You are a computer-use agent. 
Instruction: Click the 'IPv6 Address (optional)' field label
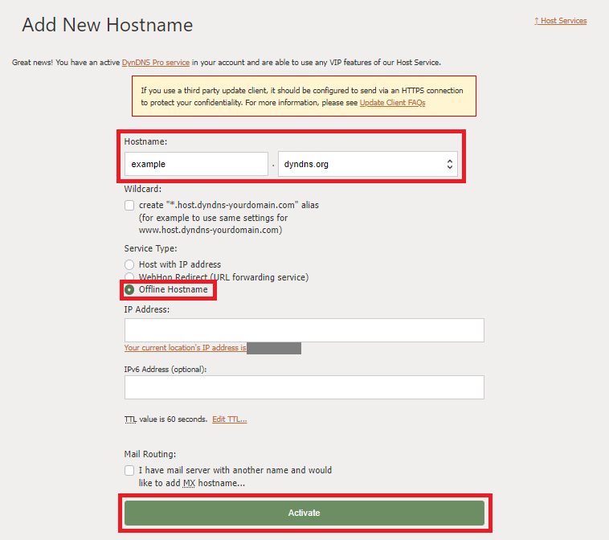[x=166, y=369]
